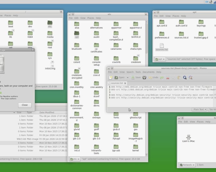This screenshot has height=172, width=216.
Task: Open Pluma's Tools menu
Action: [x=138, y=72]
